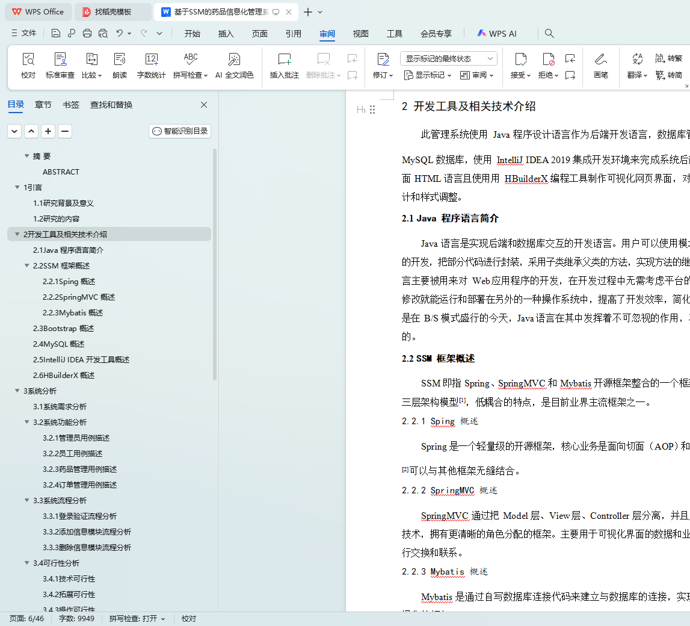
Task: Open the 拼写检查: 打开 status bar dropdown
Action: coord(137,619)
